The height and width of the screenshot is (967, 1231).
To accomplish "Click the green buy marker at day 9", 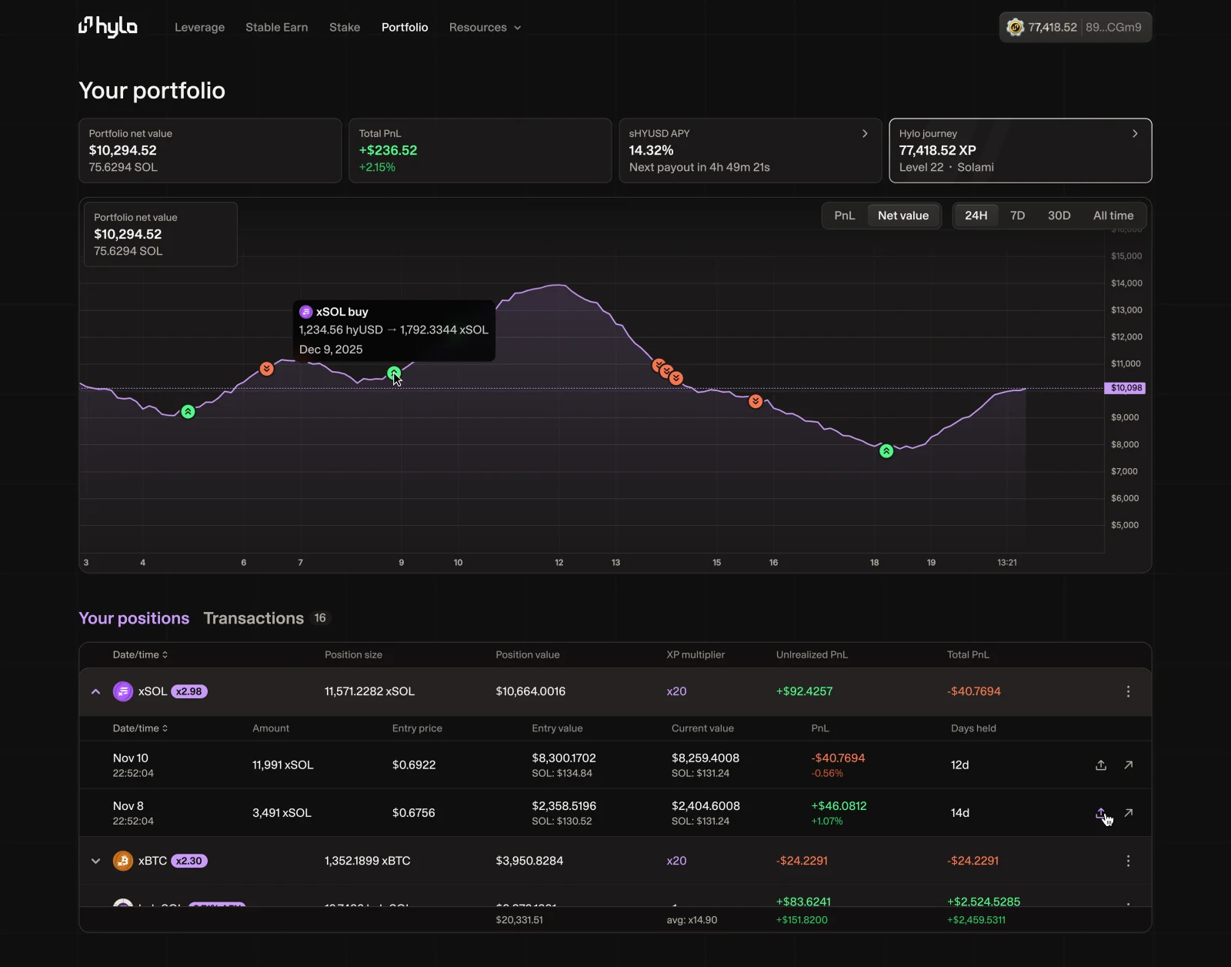I will [394, 373].
